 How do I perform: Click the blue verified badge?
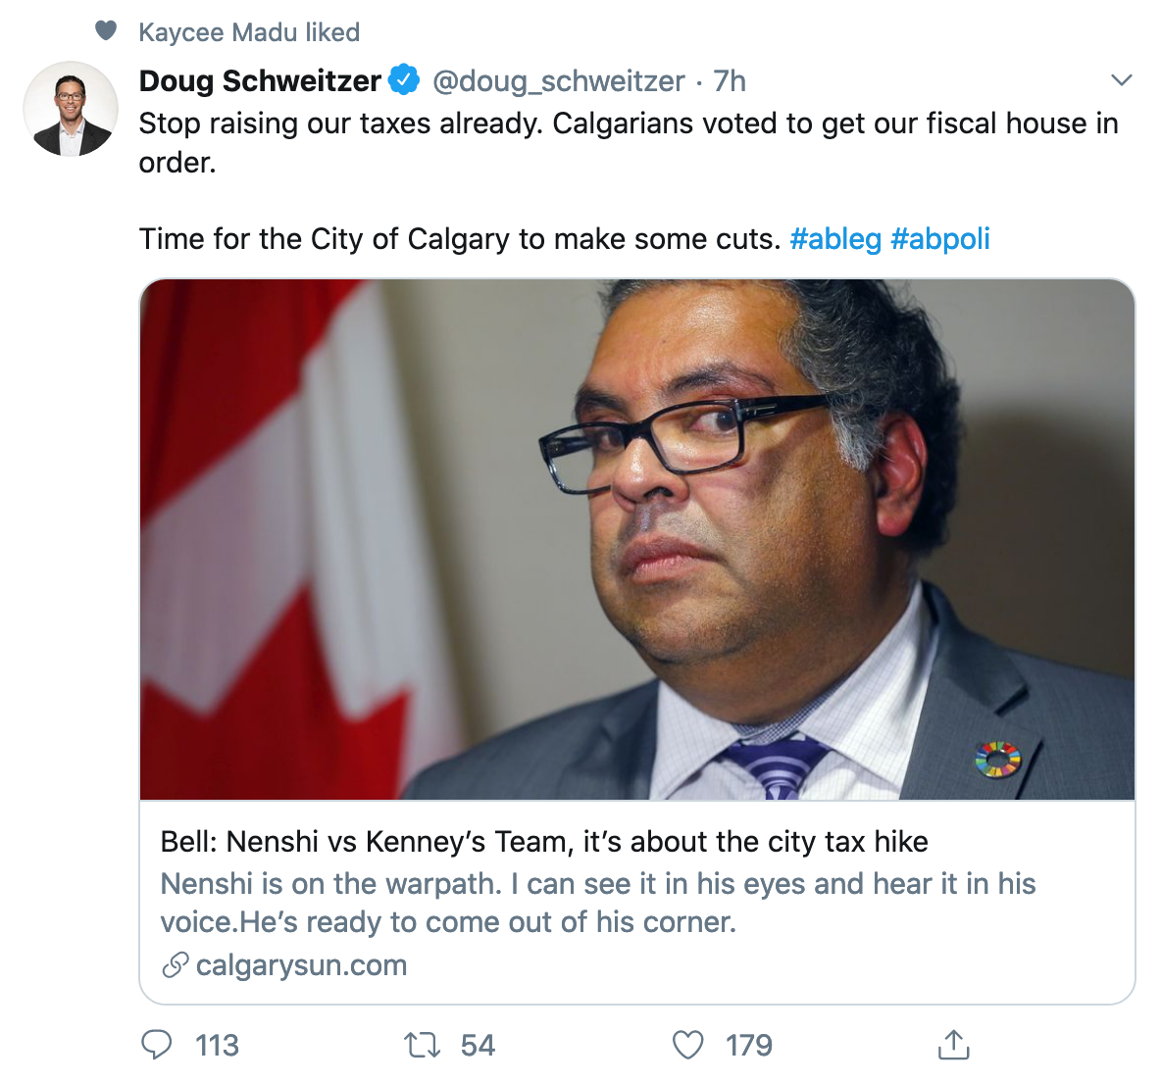click(x=404, y=80)
